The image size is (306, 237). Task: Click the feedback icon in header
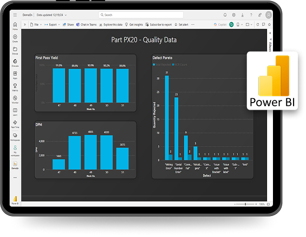click(260, 15)
